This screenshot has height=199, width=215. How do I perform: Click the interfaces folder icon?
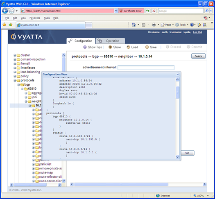click(x=18, y=68)
